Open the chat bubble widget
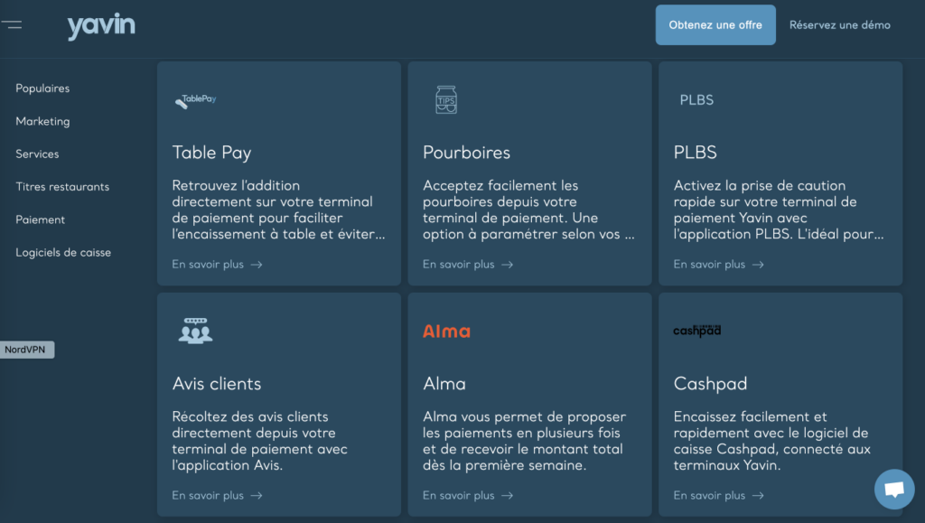The height and width of the screenshot is (523, 925). coord(894,489)
